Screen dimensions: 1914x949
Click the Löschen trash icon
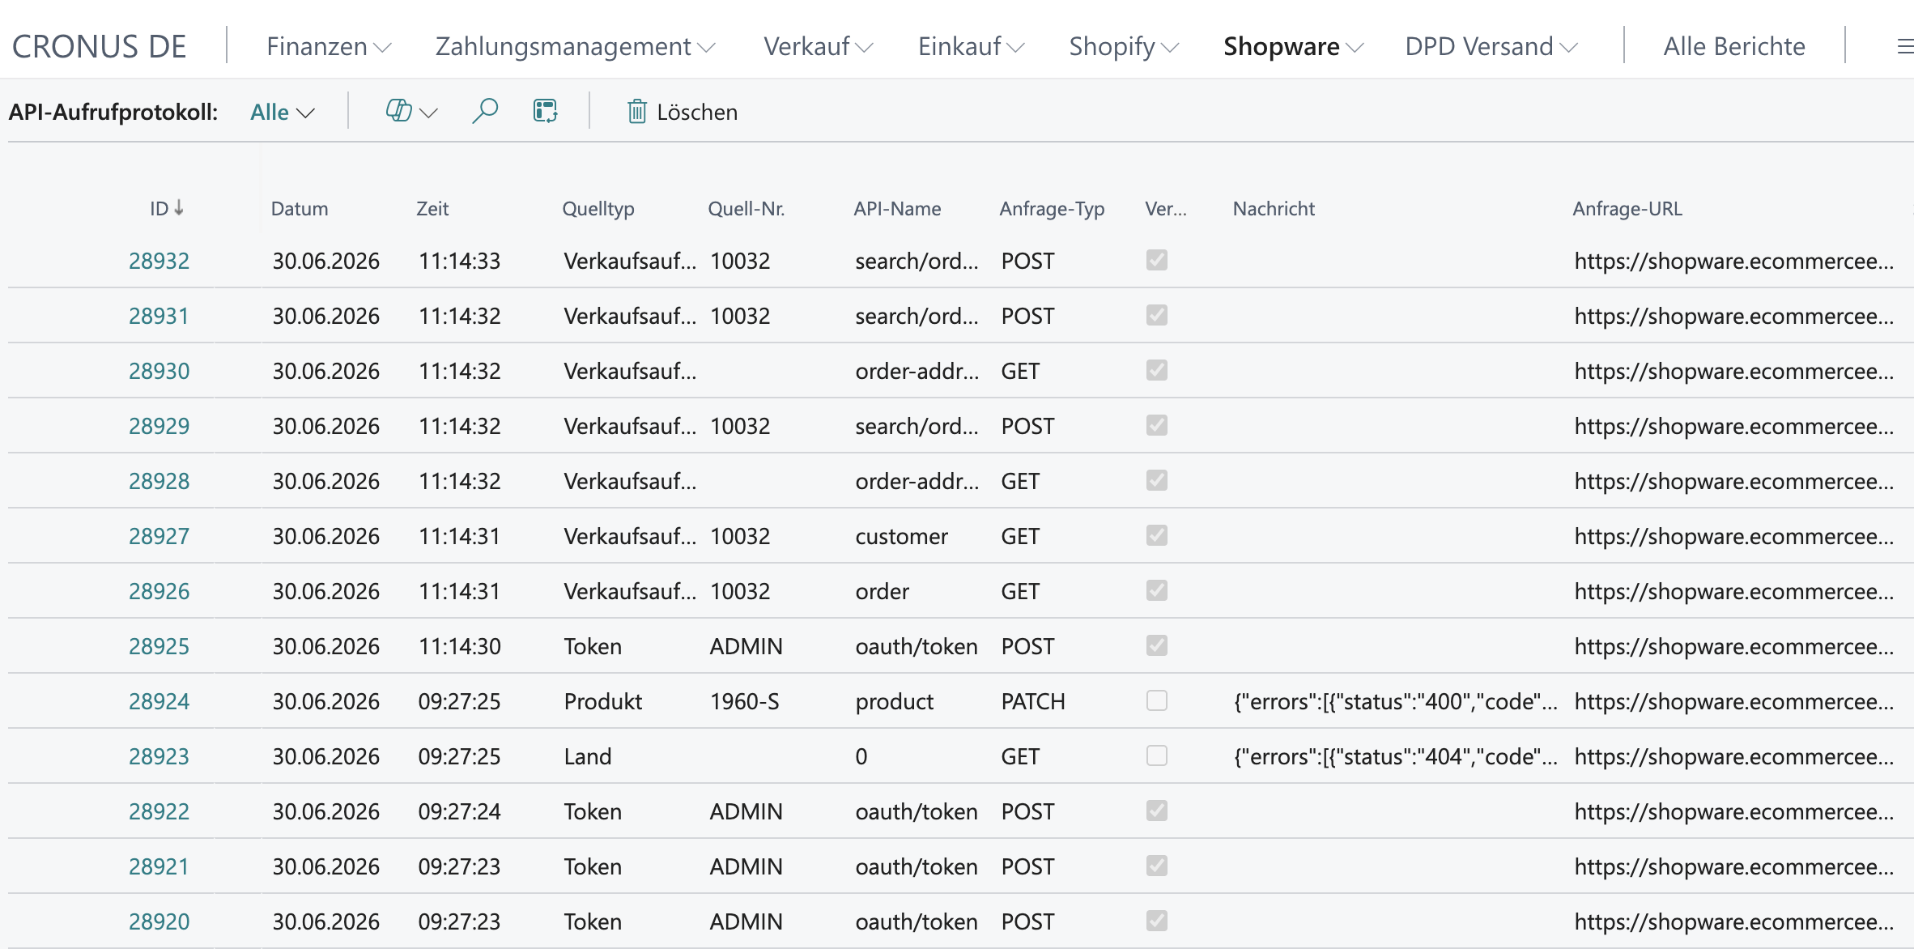point(637,112)
